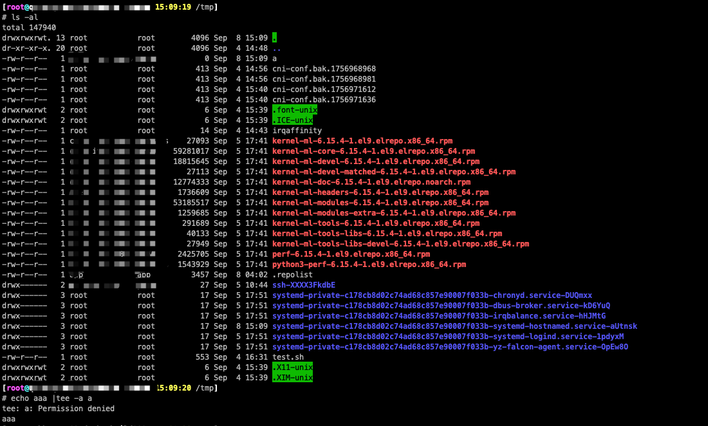Click the highlighted current directory dot entry
This screenshot has width=708, height=426.
click(275, 38)
